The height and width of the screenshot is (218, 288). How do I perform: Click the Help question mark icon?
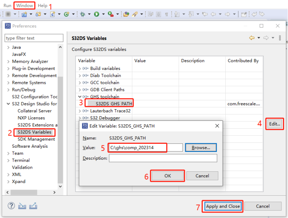tap(12, 206)
